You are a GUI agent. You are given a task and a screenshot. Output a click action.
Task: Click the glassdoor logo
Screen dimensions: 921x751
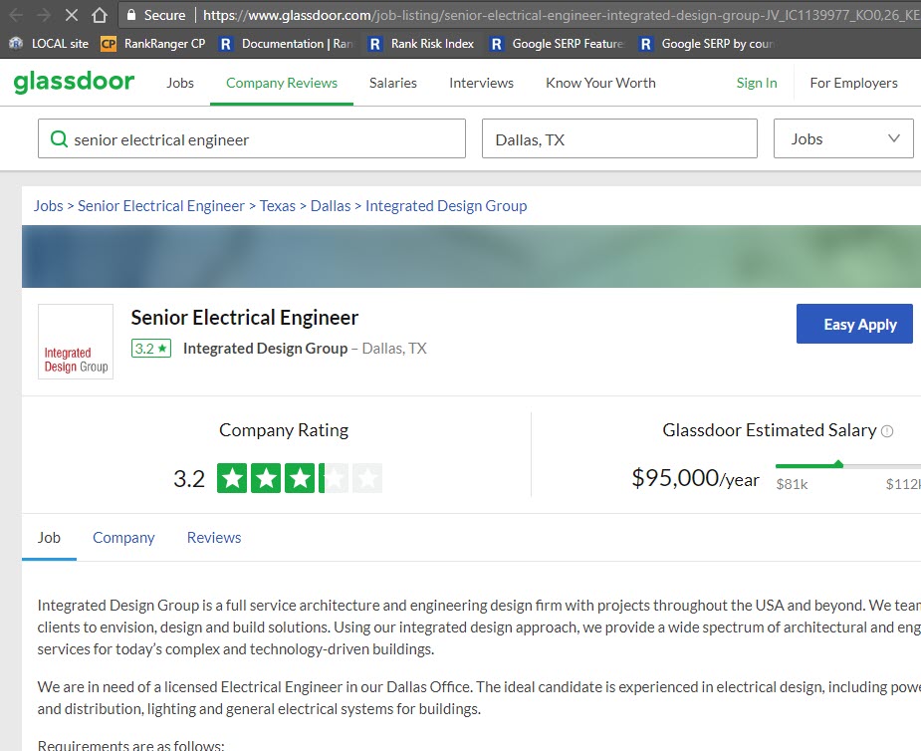pyautogui.click(x=74, y=81)
